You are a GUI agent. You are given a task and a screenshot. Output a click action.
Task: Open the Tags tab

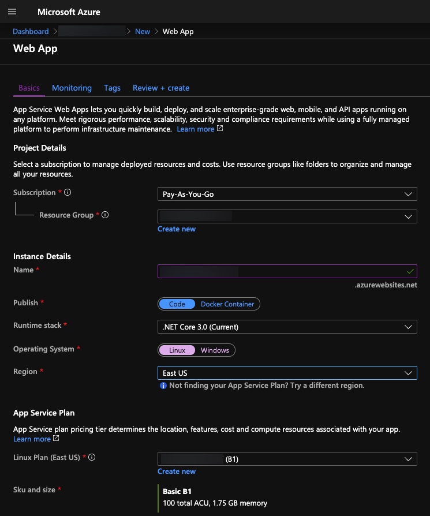point(112,88)
